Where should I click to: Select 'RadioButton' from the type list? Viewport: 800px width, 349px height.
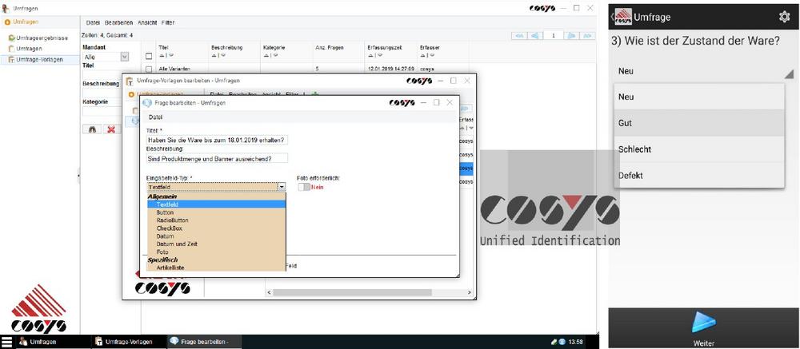point(172,220)
